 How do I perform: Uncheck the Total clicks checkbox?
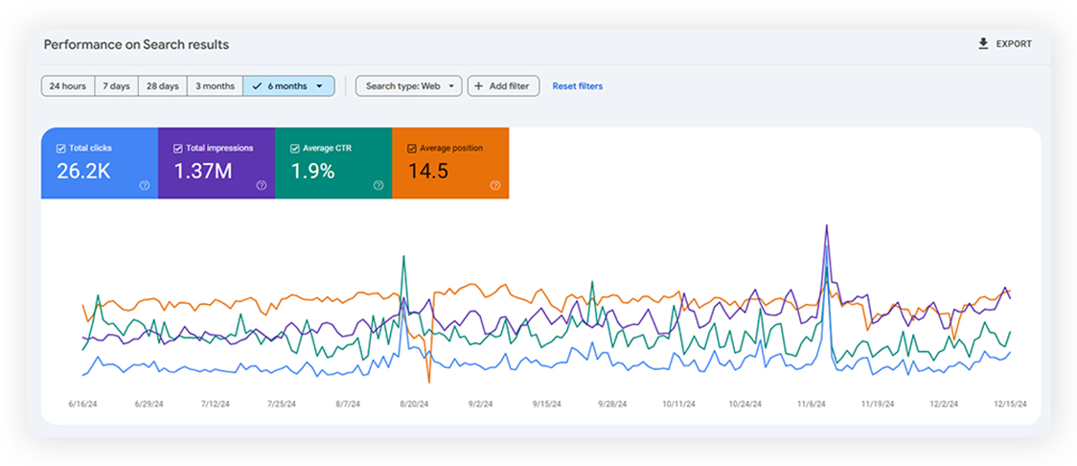pos(61,149)
